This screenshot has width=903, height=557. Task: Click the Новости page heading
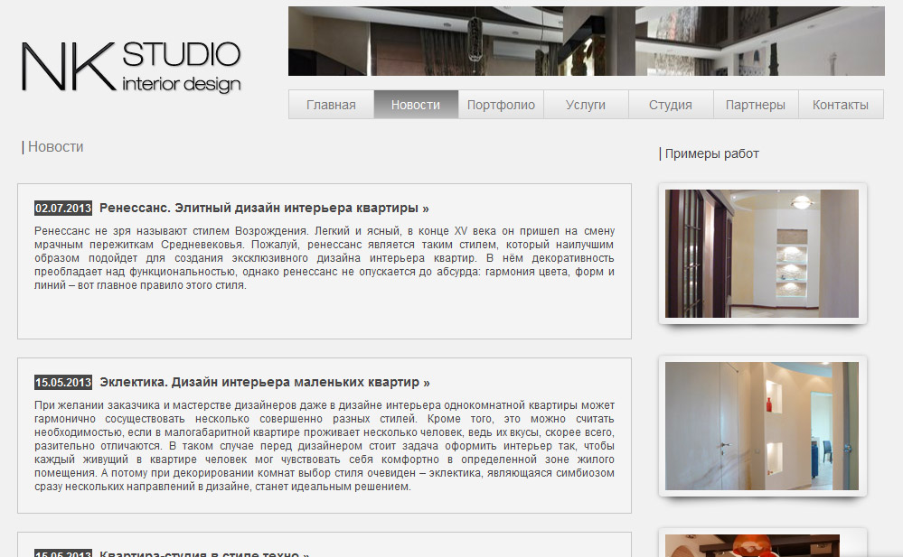click(55, 147)
